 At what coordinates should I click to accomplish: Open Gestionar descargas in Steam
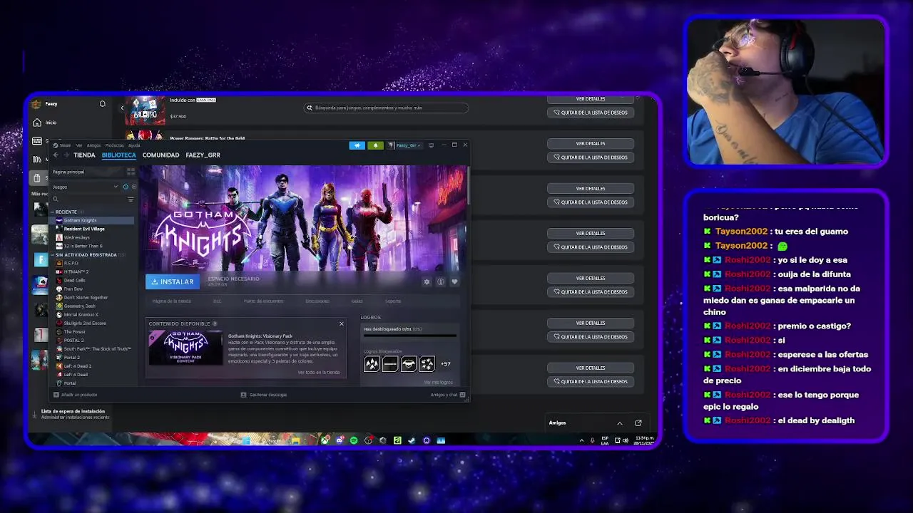pos(264,395)
